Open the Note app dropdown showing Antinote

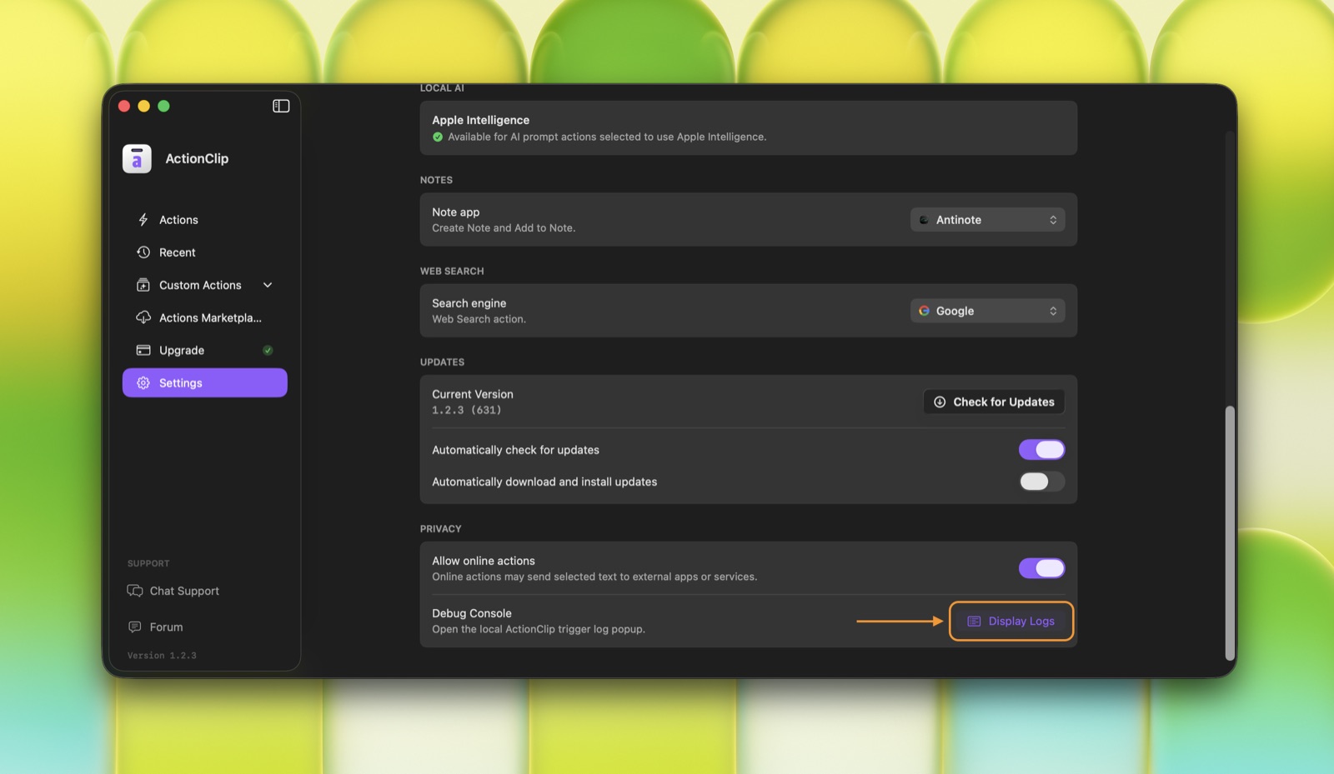pos(988,220)
